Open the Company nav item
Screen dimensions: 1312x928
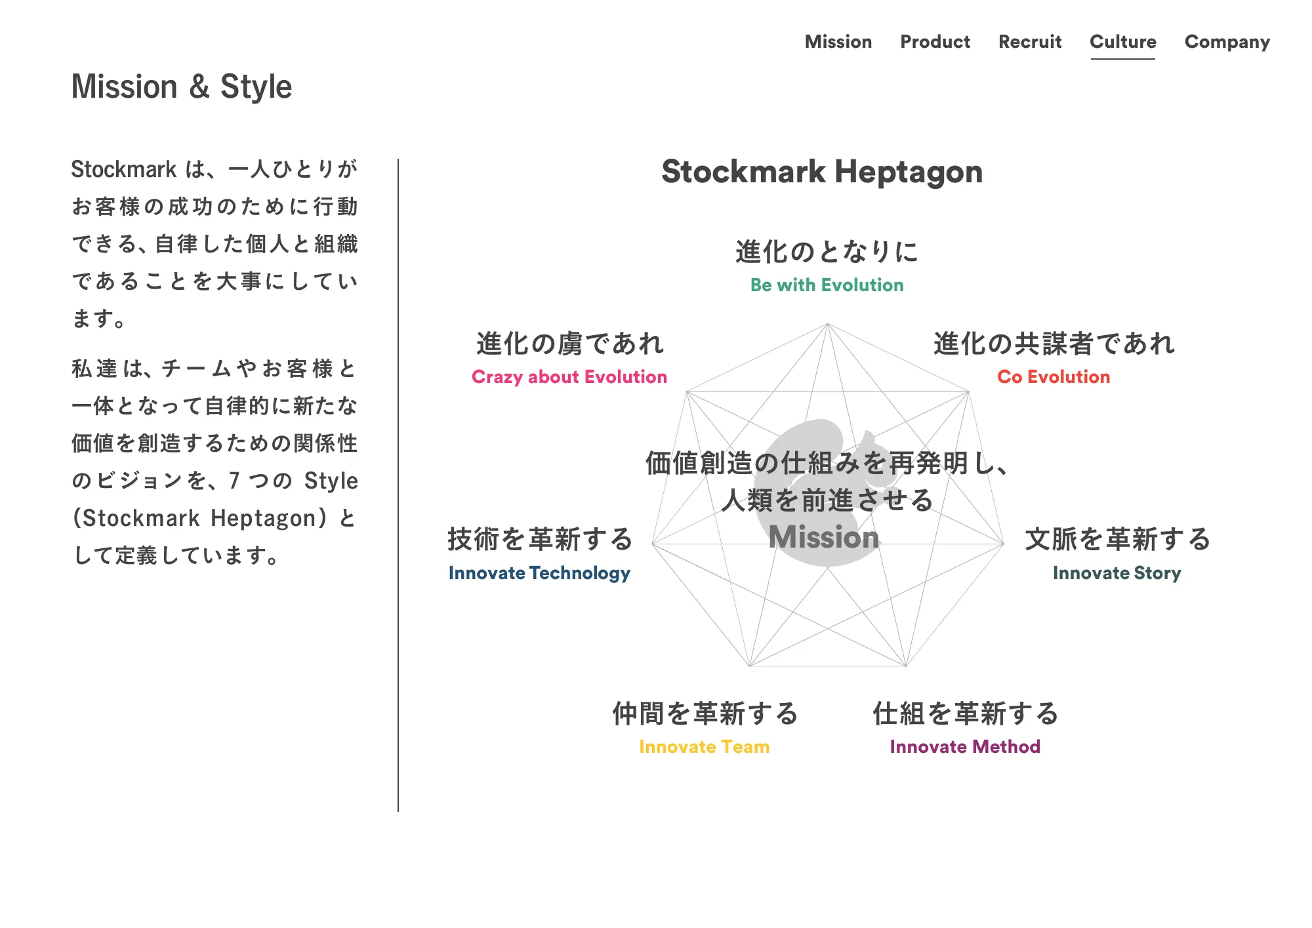1227,43
